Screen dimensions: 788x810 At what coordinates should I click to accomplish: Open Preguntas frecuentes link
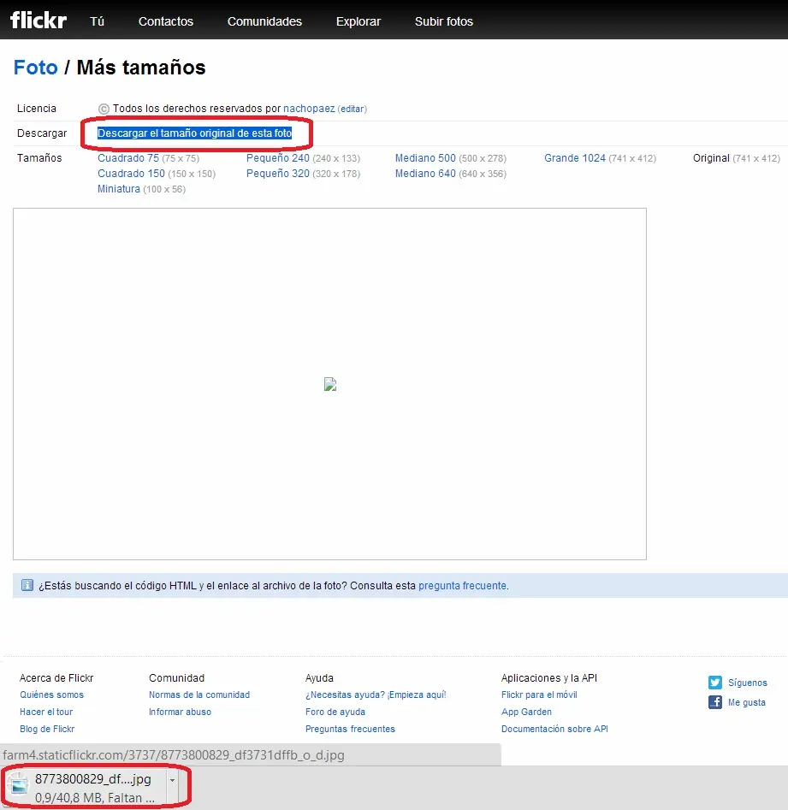(x=350, y=729)
